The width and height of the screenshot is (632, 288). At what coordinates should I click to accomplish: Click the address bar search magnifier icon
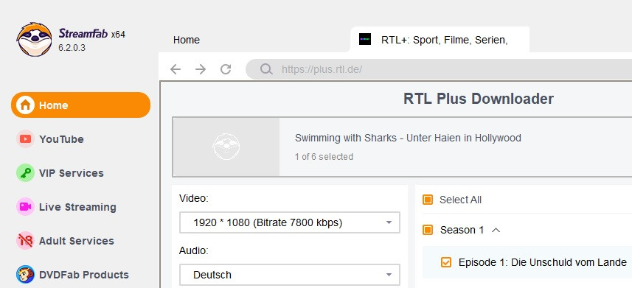pyautogui.click(x=266, y=69)
